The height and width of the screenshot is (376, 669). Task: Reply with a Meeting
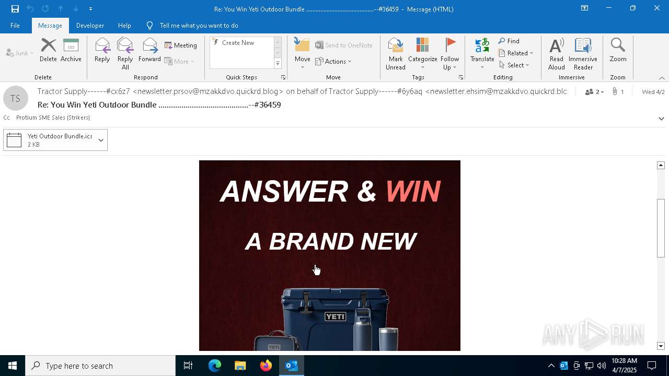click(x=181, y=45)
